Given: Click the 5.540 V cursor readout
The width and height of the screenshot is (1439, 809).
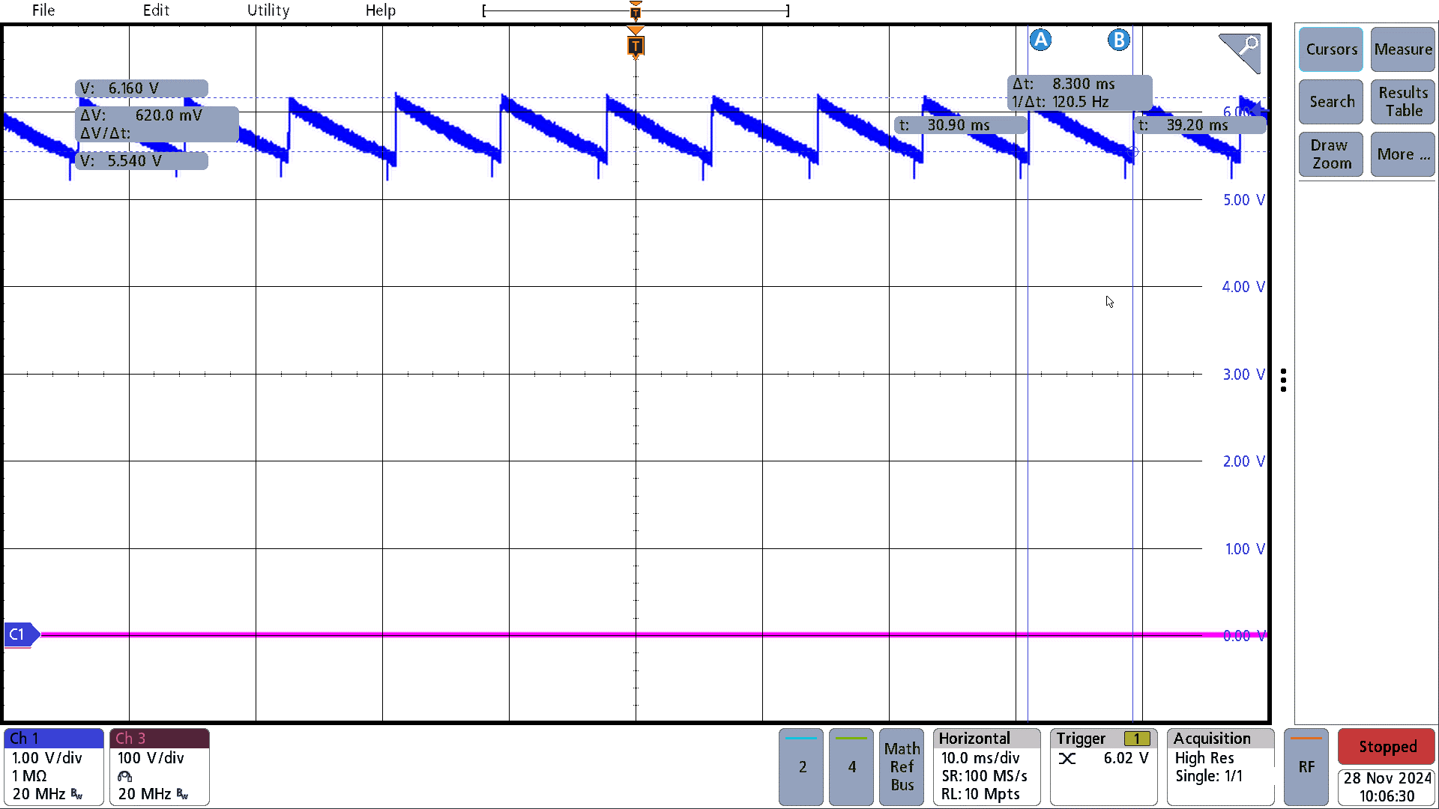Looking at the screenshot, I should coord(142,161).
